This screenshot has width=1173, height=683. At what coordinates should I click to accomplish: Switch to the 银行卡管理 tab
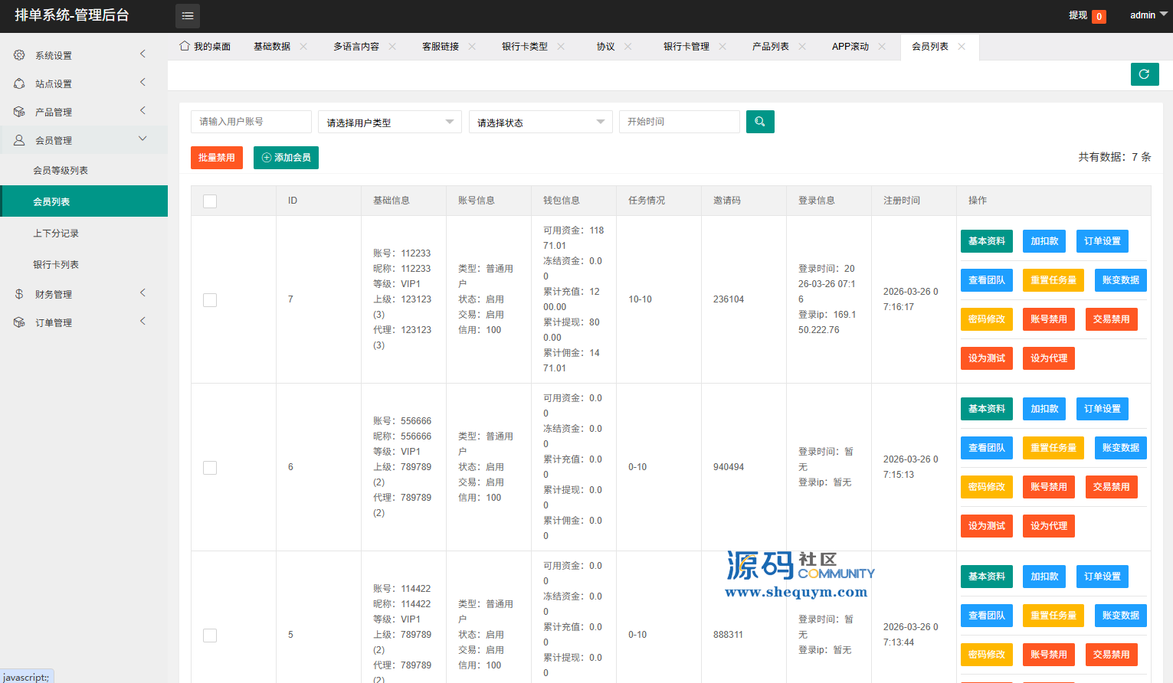pyautogui.click(x=686, y=47)
